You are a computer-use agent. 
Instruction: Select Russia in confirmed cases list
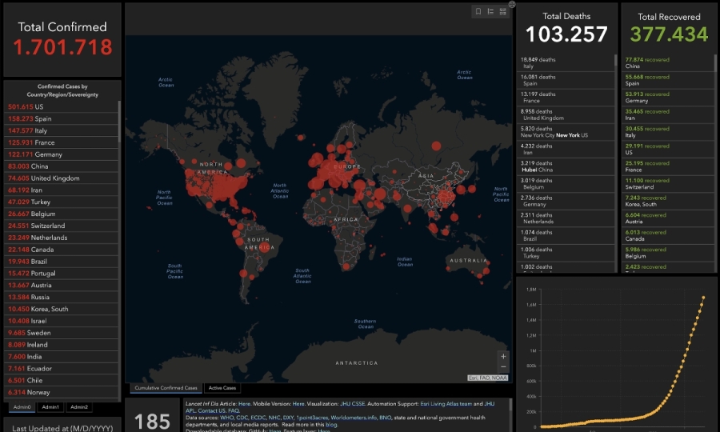61,297
